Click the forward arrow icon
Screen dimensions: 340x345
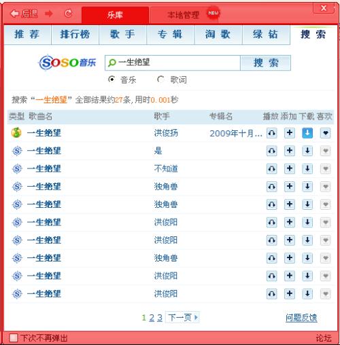tap(49, 14)
